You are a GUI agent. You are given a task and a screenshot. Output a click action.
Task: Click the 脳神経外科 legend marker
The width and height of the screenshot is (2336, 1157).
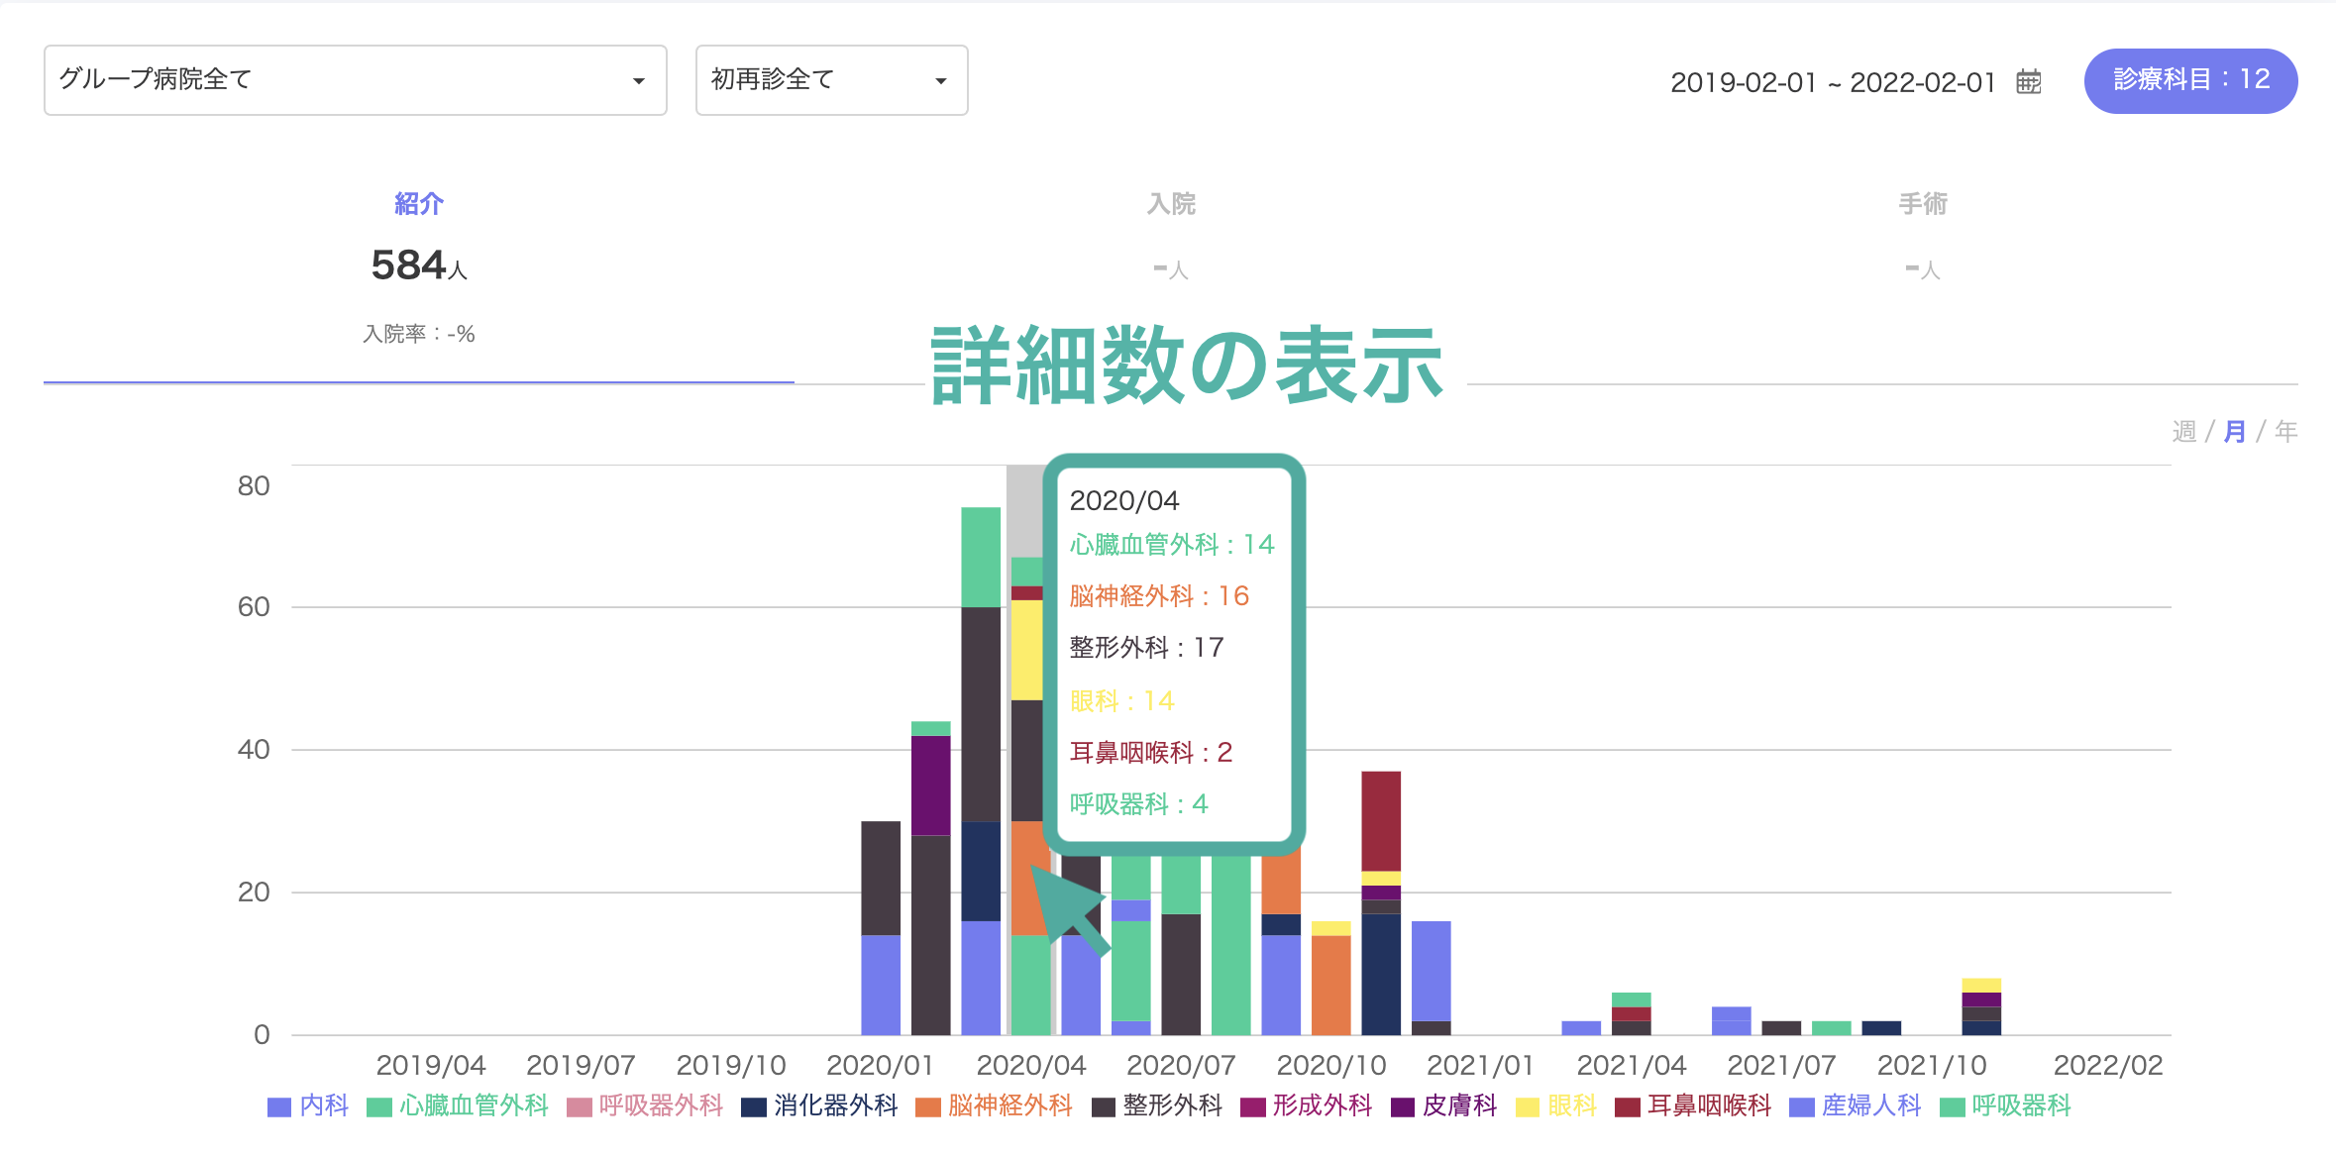927,1106
